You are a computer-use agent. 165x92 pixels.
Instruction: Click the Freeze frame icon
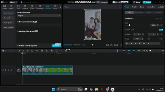[x=42, y=51]
